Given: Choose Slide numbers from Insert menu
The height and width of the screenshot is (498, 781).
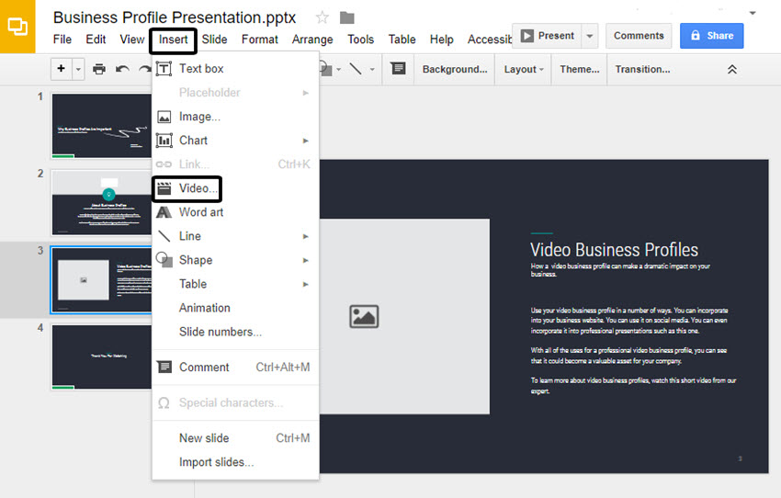Looking at the screenshot, I should pos(235,332).
